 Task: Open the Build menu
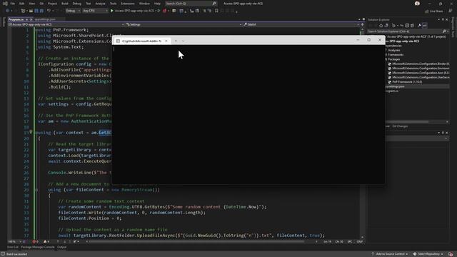tap(65, 4)
